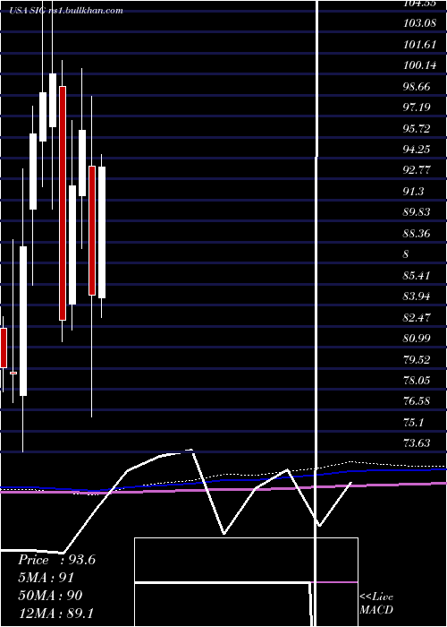Click the 85.41 price axis label

pyautogui.click(x=417, y=275)
